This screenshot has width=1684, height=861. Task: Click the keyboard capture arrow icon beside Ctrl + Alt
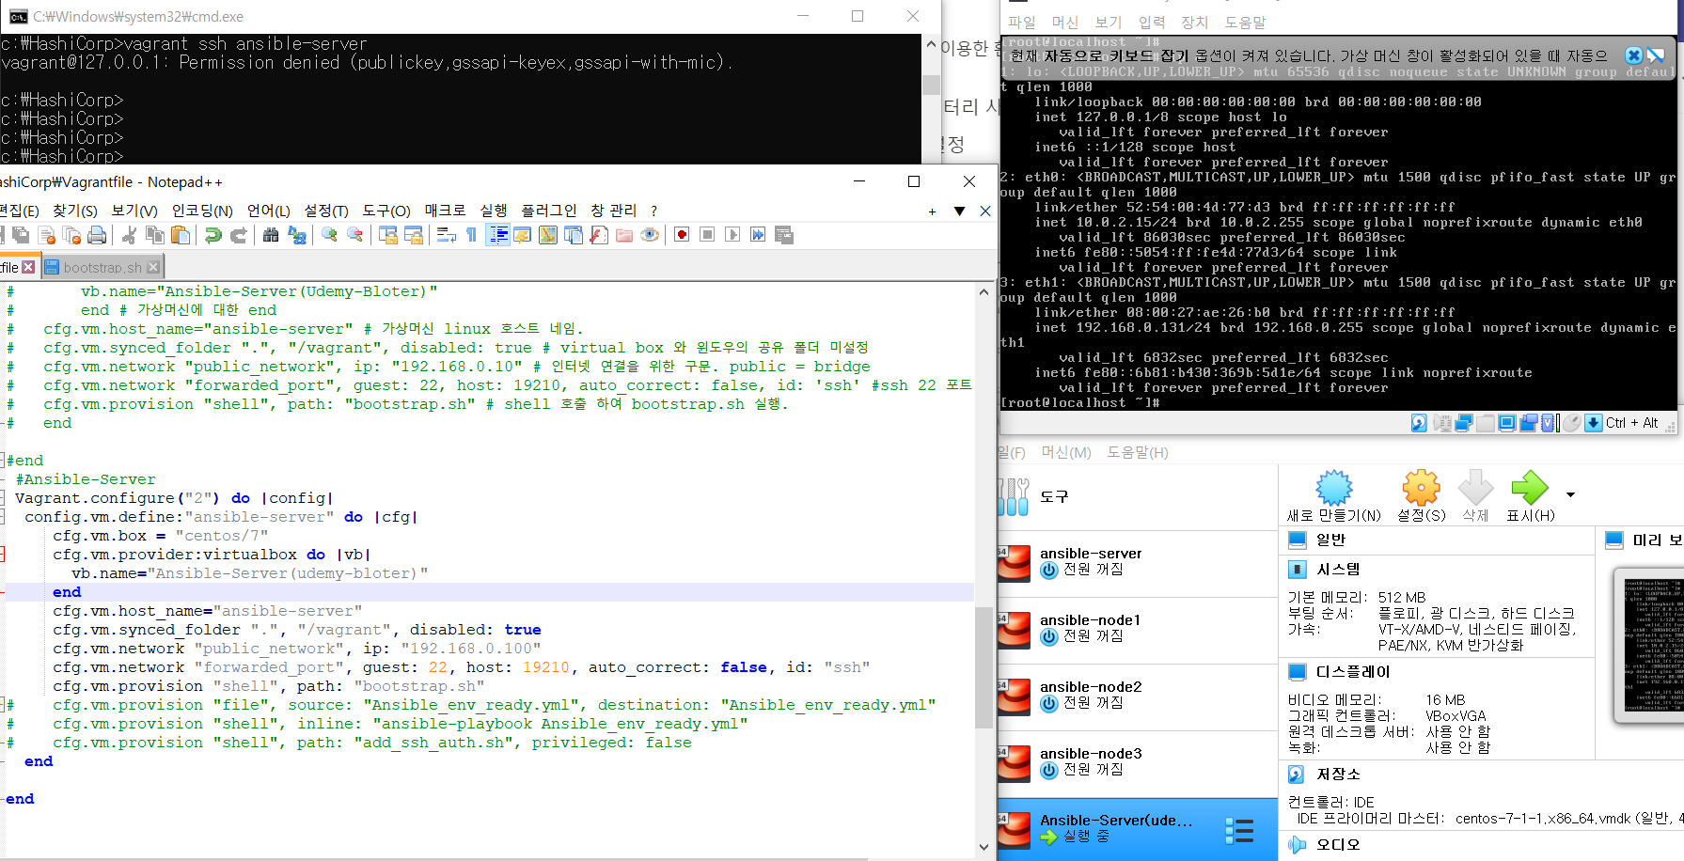(1594, 423)
